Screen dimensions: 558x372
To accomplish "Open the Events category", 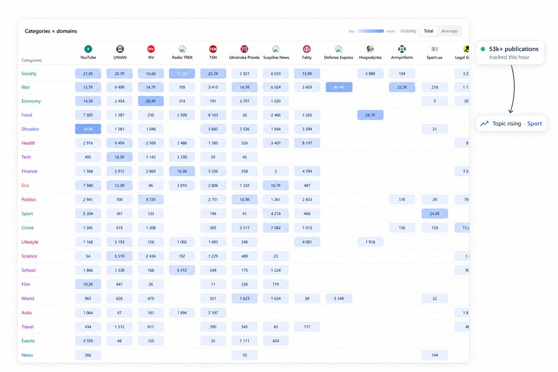I will (x=28, y=341).
